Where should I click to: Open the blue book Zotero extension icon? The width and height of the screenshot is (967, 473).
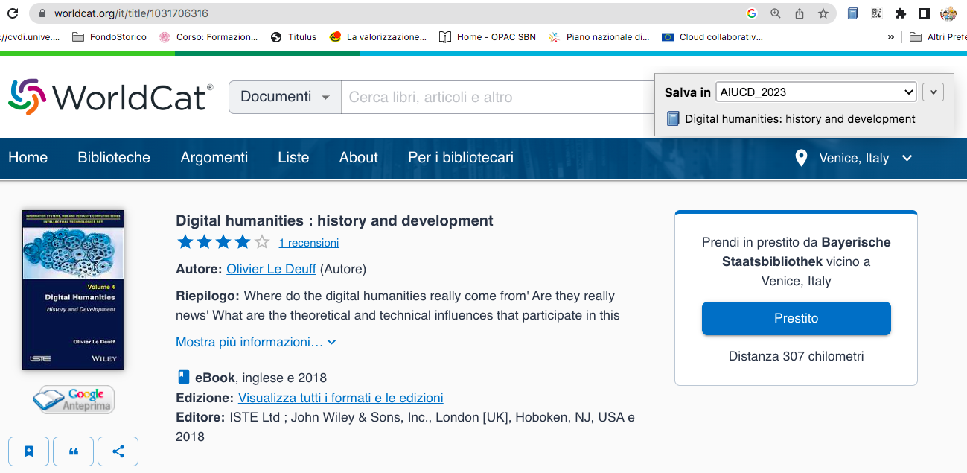coord(853,13)
